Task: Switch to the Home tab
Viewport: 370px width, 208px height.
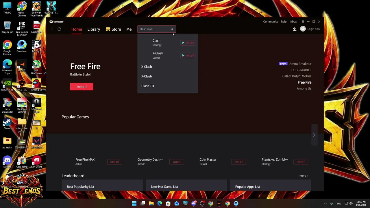Action: [x=77, y=29]
